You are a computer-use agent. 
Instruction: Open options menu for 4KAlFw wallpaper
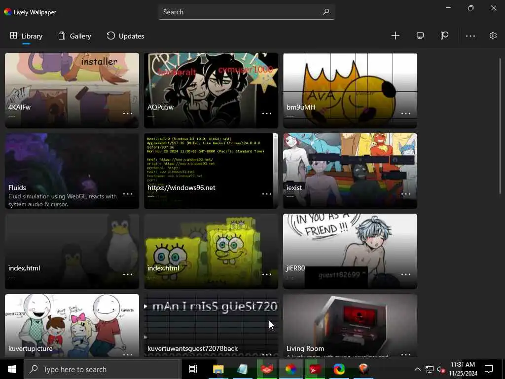(128, 114)
